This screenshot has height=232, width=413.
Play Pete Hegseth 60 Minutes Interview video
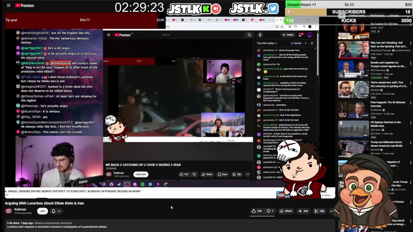click(x=353, y=109)
